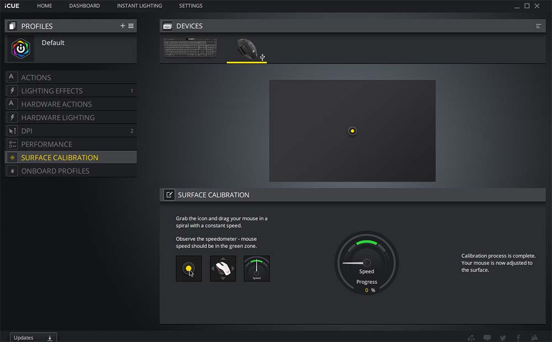Select the keyboard device thumbnail

click(x=190, y=48)
